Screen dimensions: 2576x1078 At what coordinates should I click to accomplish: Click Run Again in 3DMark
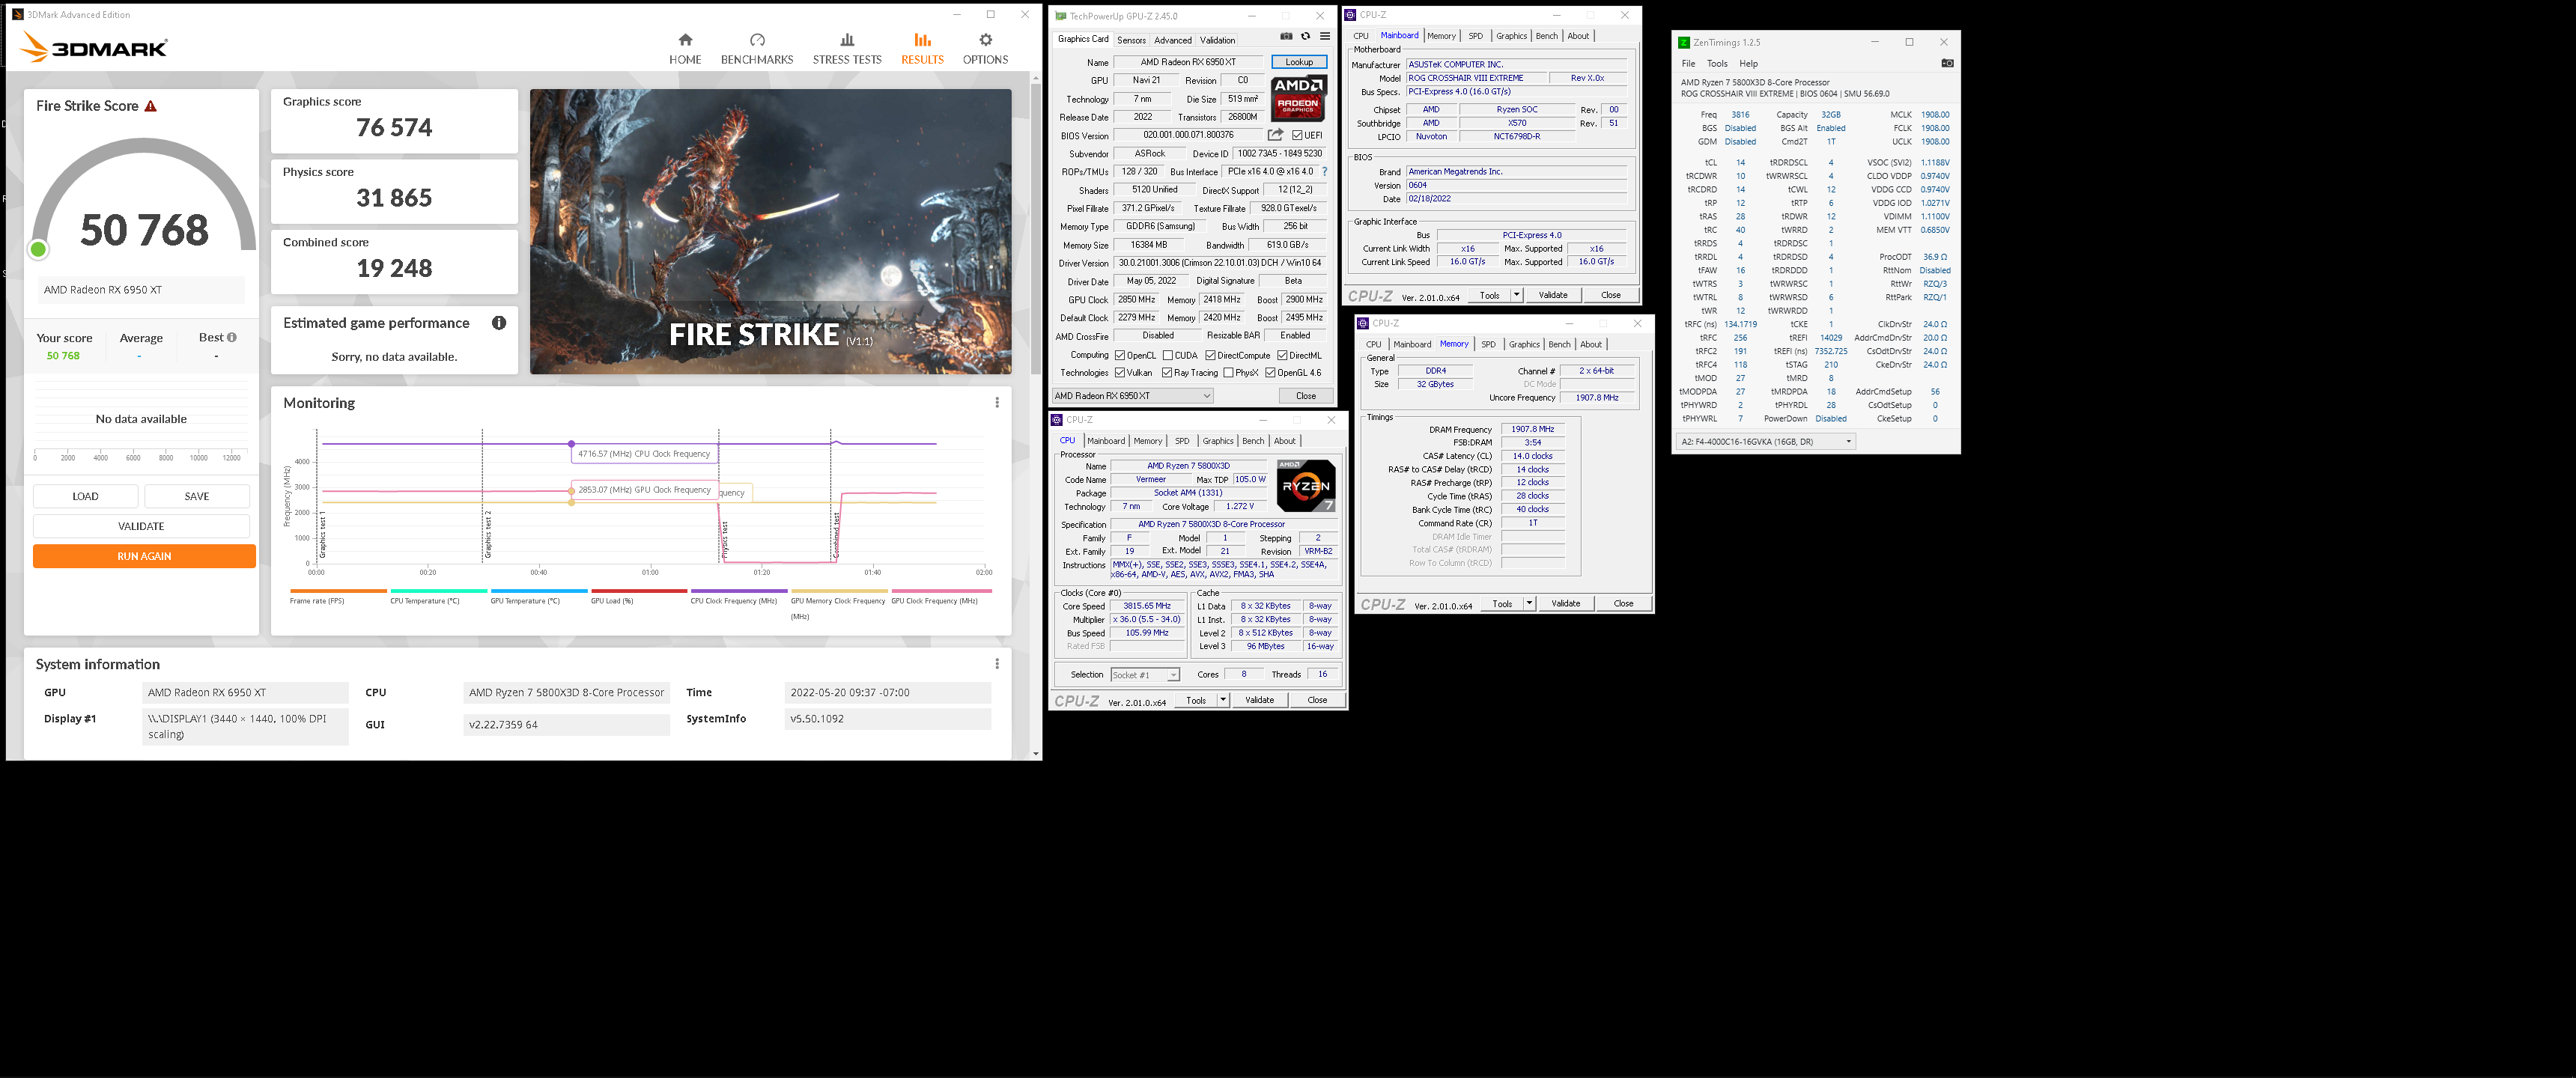[x=144, y=556]
